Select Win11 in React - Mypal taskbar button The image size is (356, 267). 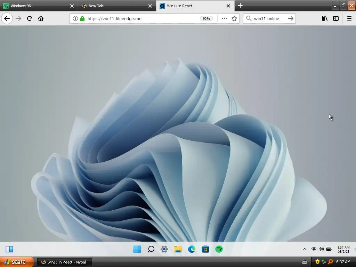tap(65, 262)
